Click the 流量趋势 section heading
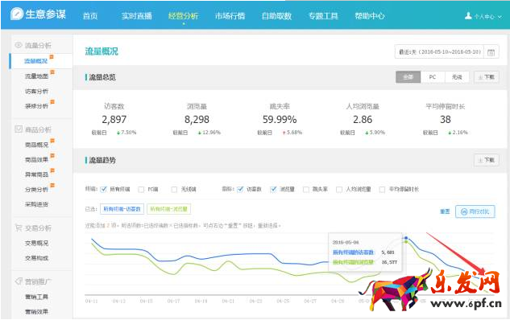 102,160
